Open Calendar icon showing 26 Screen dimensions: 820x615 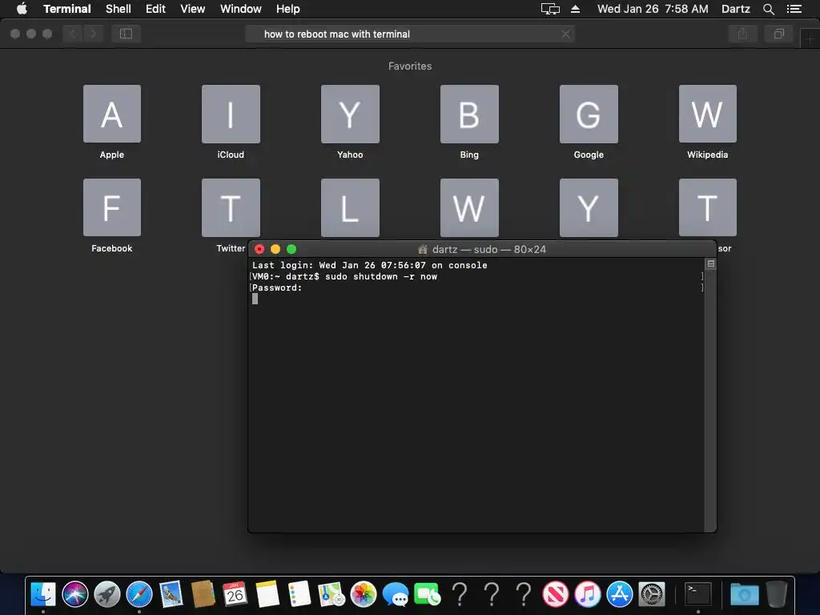tap(235, 594)
